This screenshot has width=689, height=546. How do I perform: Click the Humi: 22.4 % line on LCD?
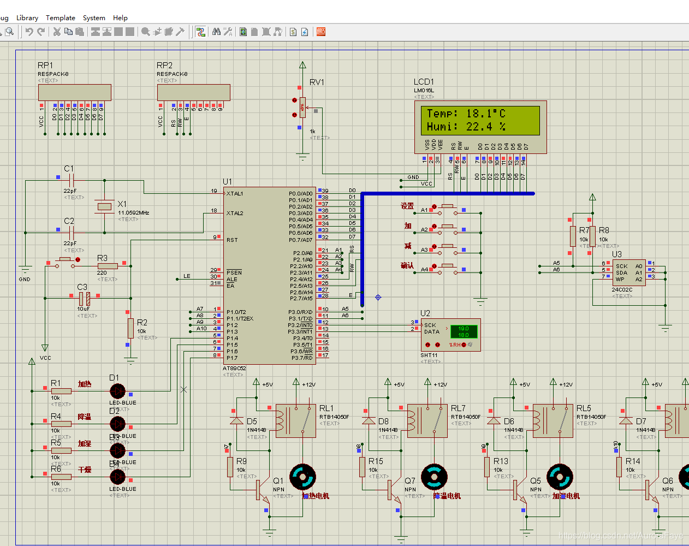click(x=466, y=127)
